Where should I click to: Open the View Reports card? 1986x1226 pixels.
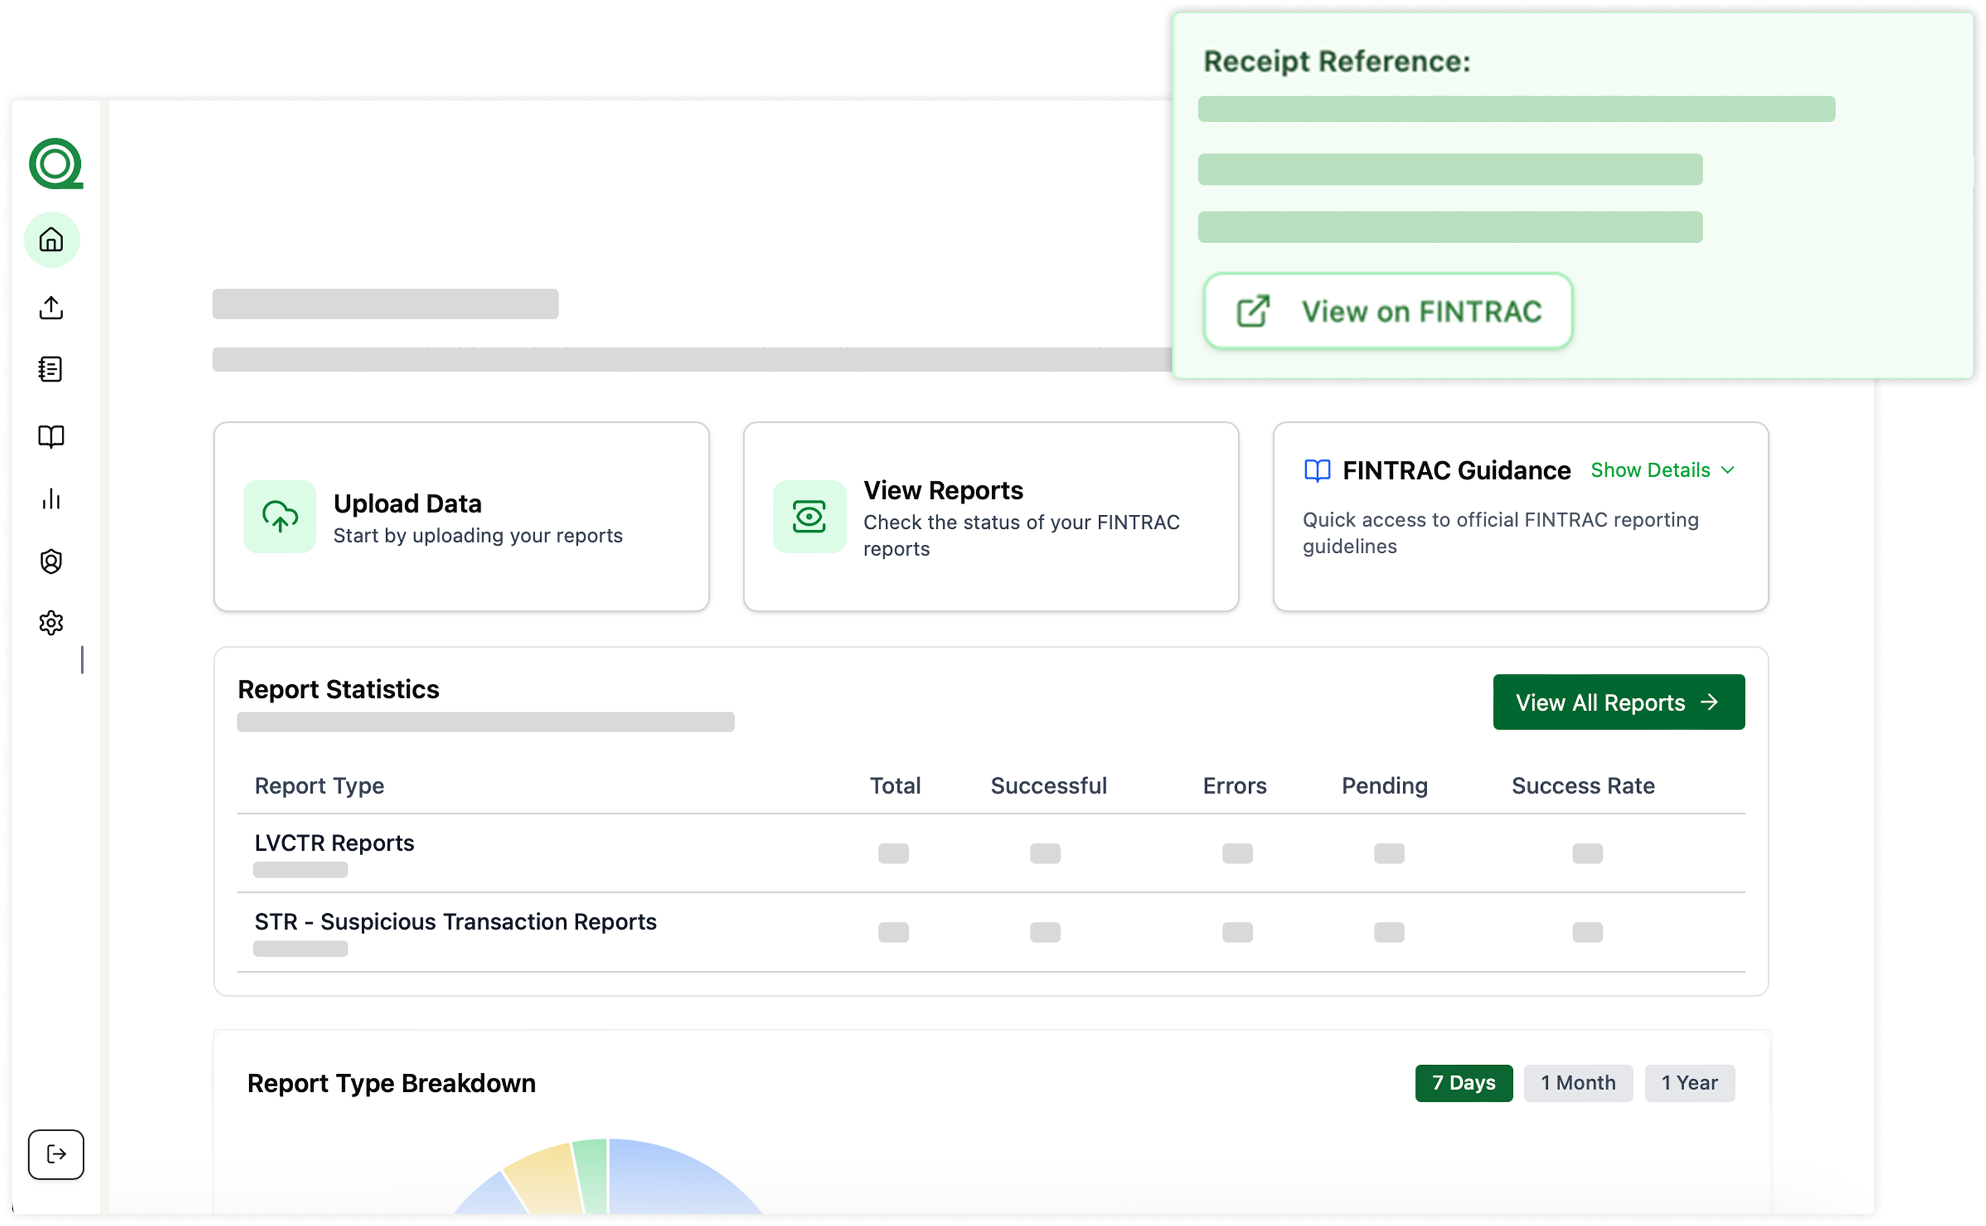coord(991,517)
